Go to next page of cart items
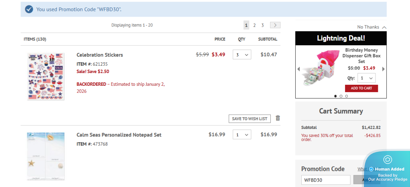The image size is (410, 187). 275,25
